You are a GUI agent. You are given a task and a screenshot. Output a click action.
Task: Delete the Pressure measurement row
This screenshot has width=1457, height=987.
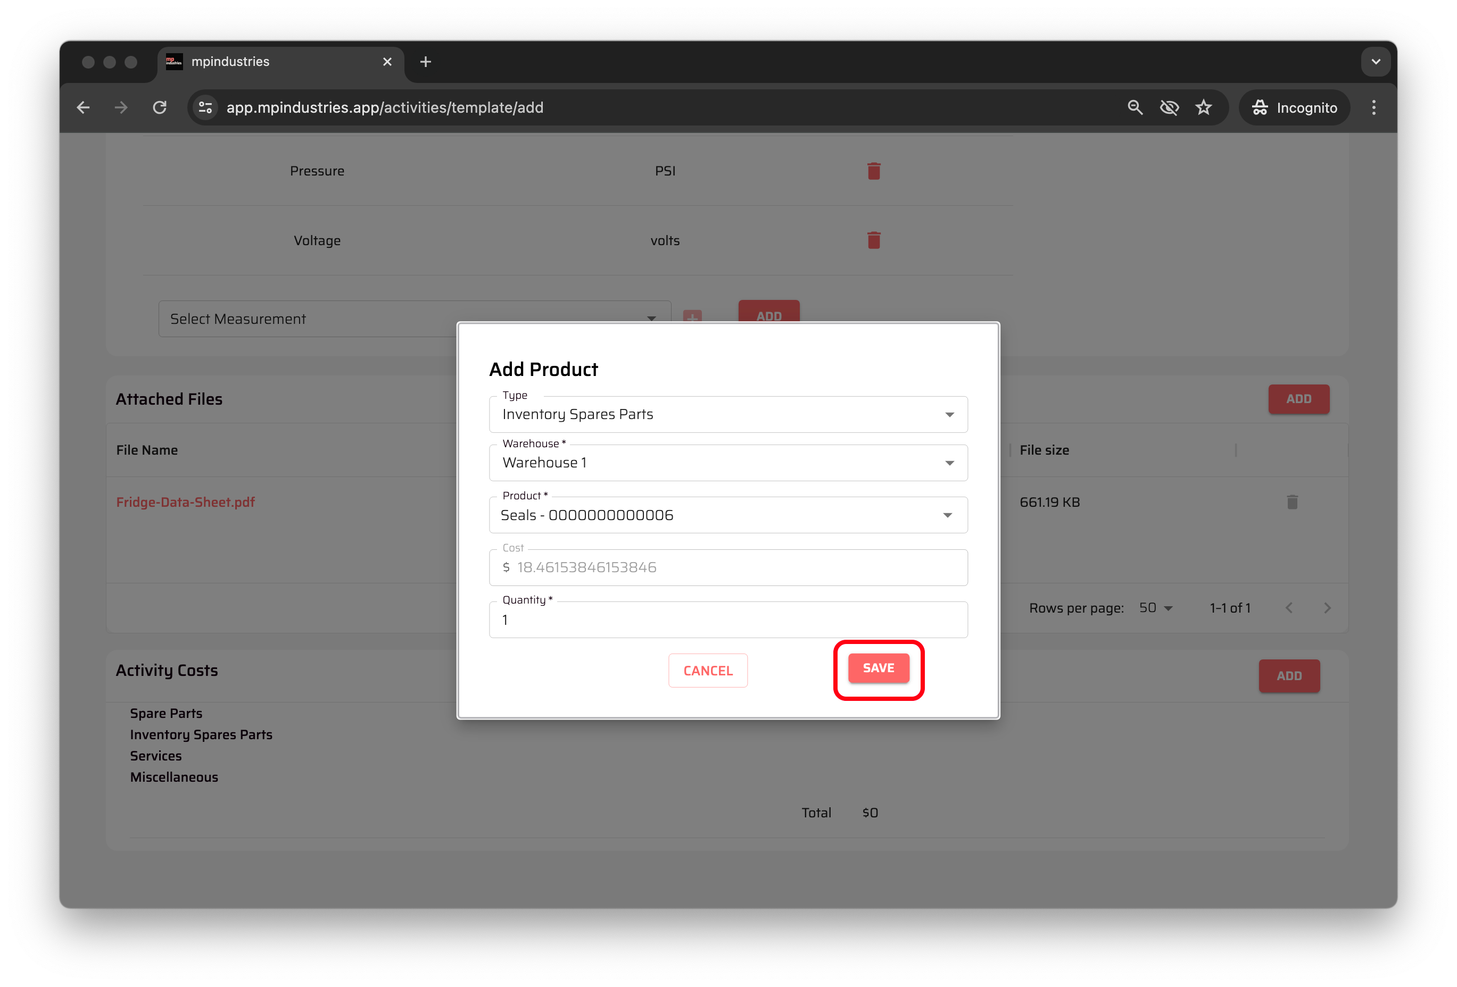coord(873,171)
